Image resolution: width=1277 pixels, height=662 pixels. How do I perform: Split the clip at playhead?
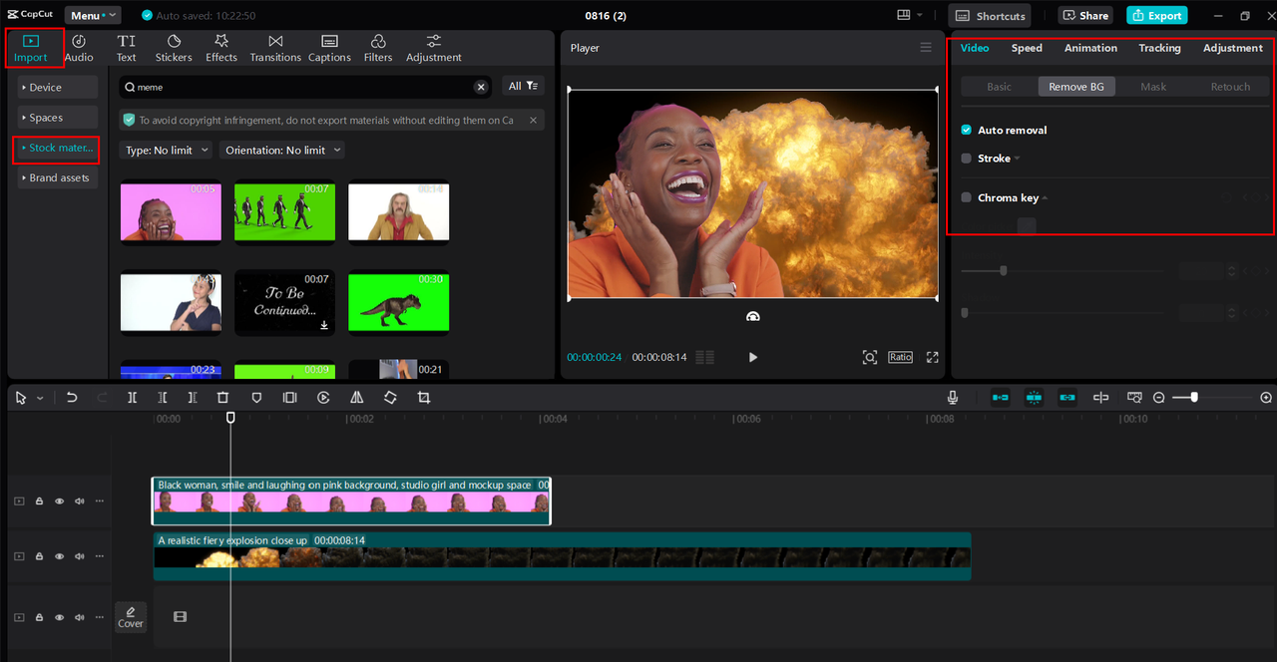point(132,397)
